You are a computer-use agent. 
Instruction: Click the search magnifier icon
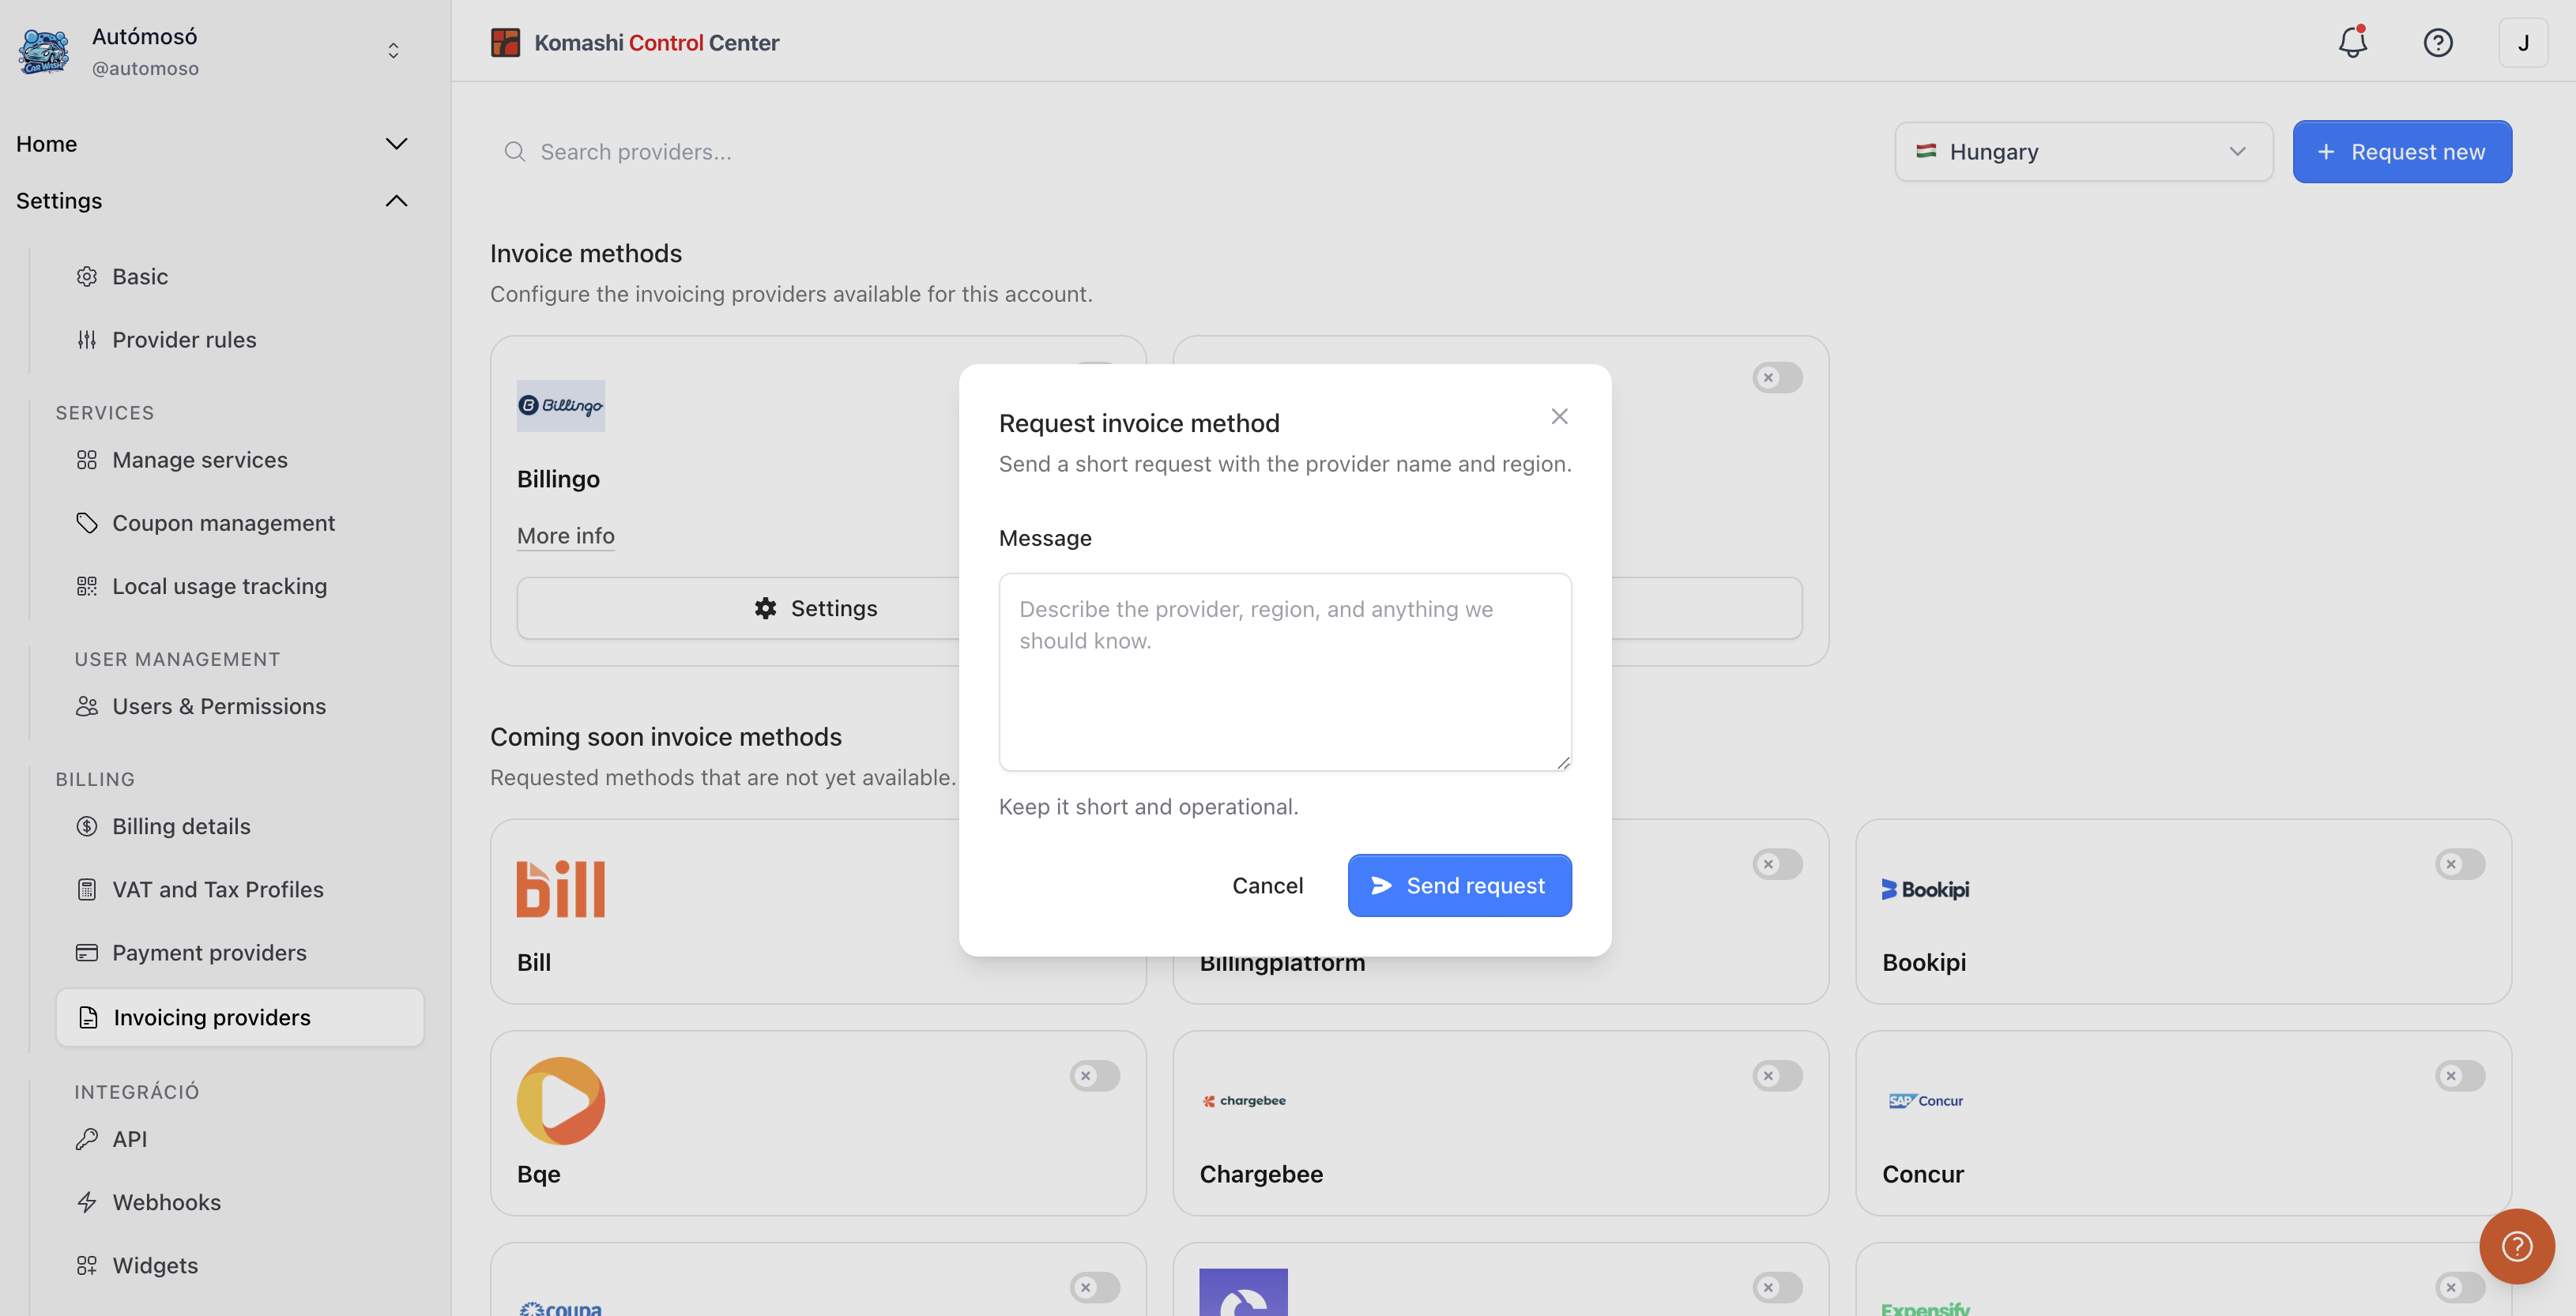515,151
